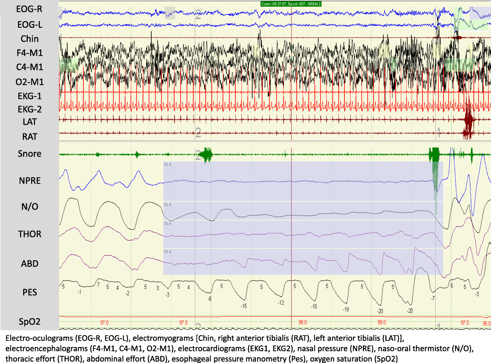Click the Ob.A event tag on ABD
The height and width of the screenshot is (363, 491).
(x=168, y=251)
